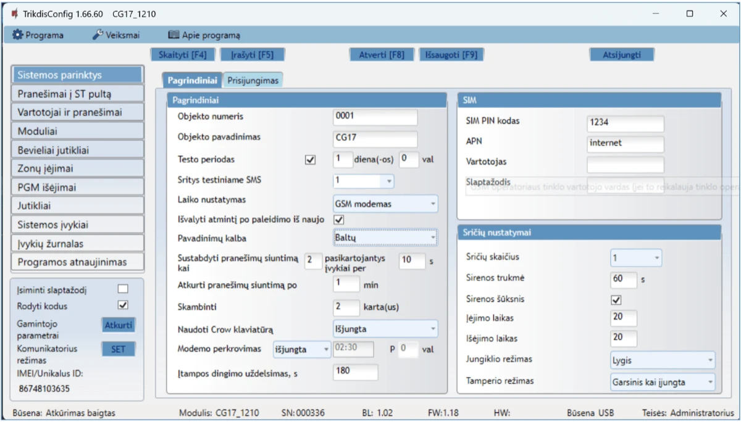Click the Objekto pavadinimas input field
The height and width of the screenshot is (422, 741).
pyautogui.click(x=375, y=139)
